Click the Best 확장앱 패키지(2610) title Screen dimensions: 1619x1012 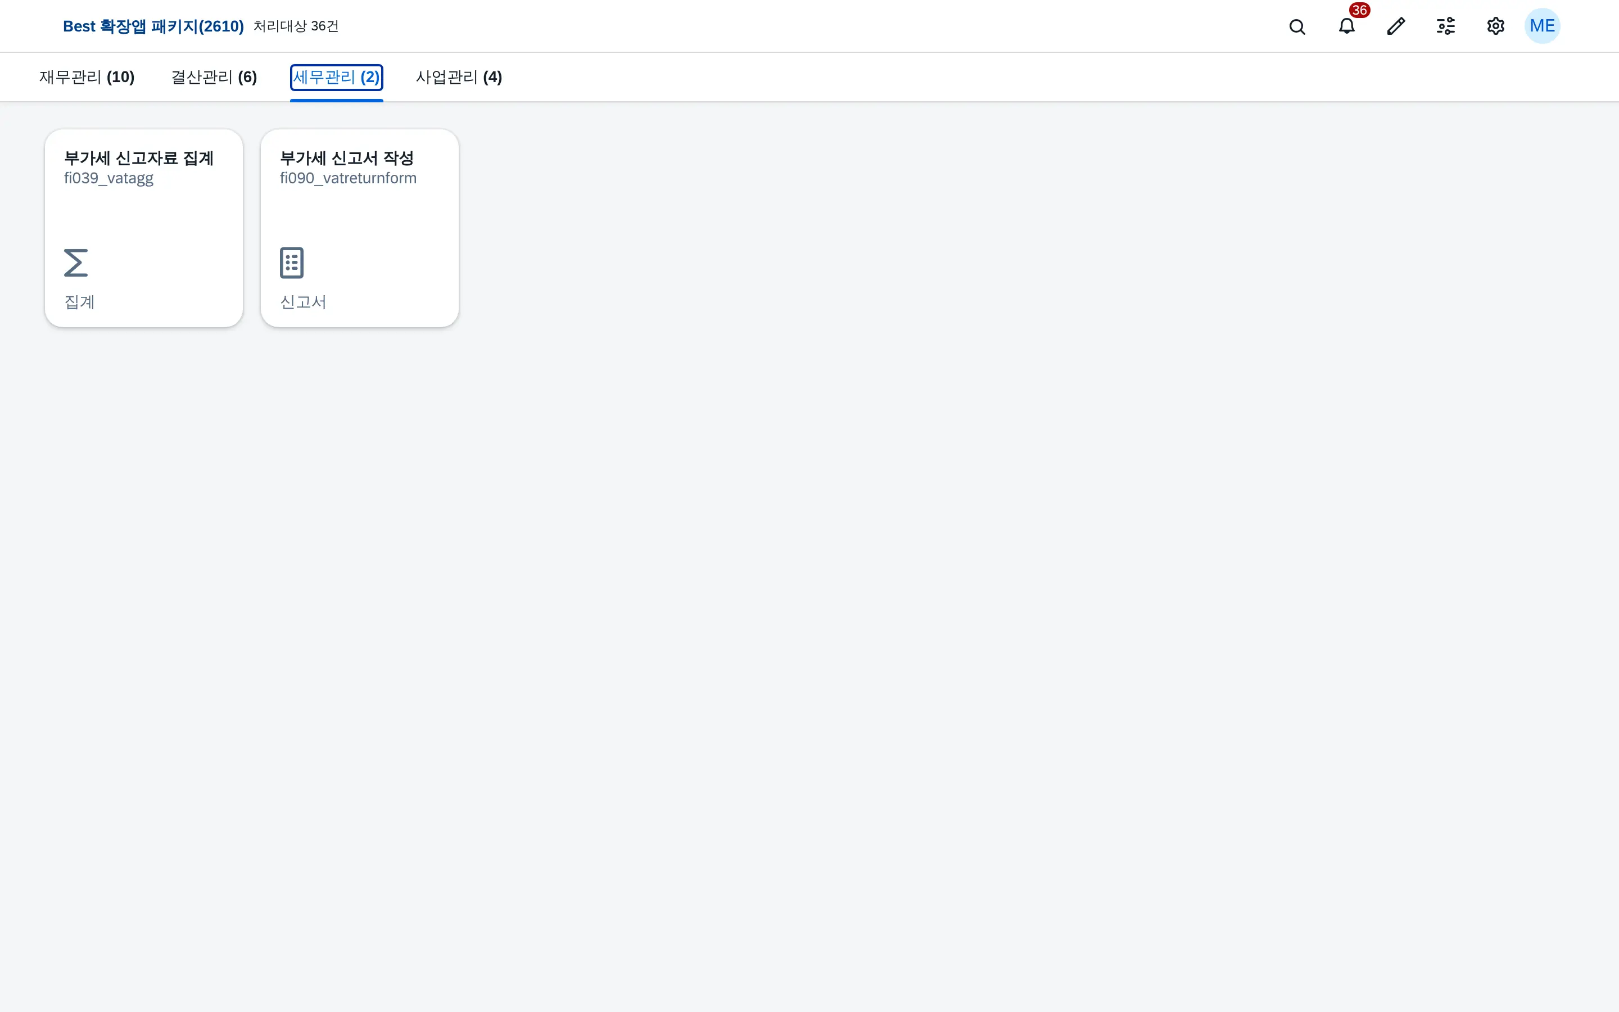coord(153,26)
